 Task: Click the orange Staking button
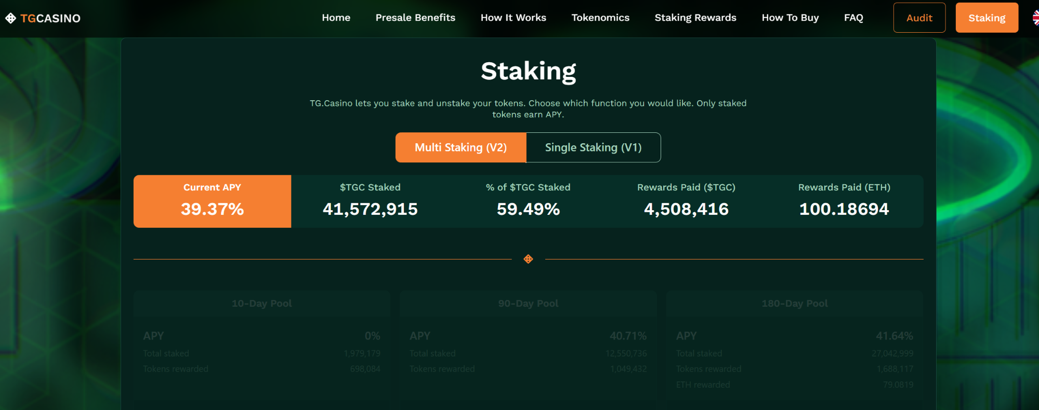pos(987,18)
